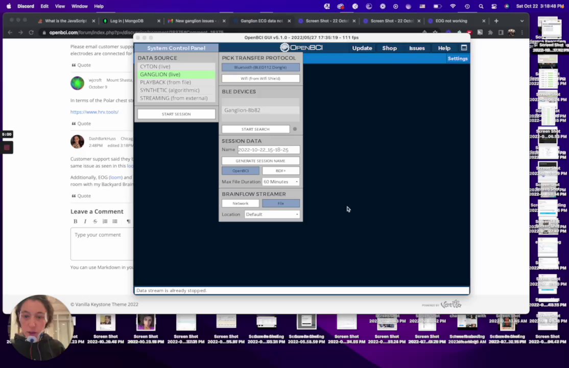Image resolution: width=569 pixels, height=368 pixels.
Task: Click the layout selector icon
Action: [x=464, y=48]
